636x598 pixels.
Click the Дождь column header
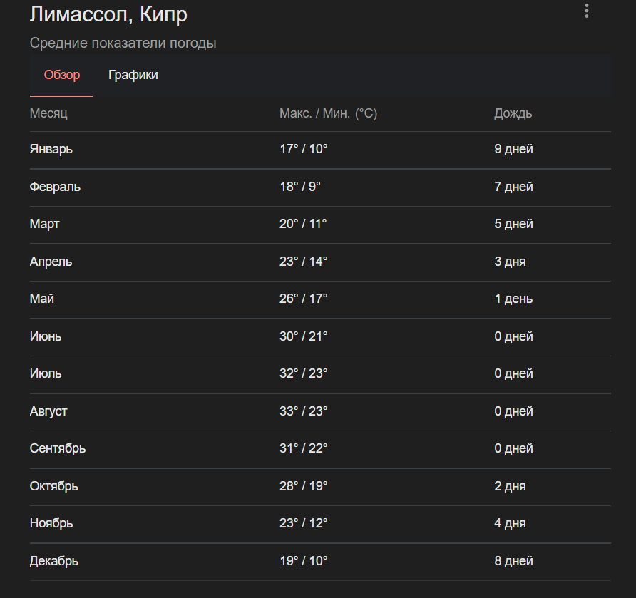click(x=513, y=113)
